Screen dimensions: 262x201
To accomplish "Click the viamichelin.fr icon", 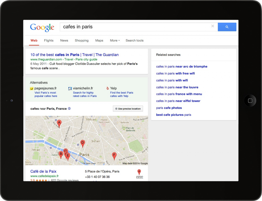I will [70, 88].
